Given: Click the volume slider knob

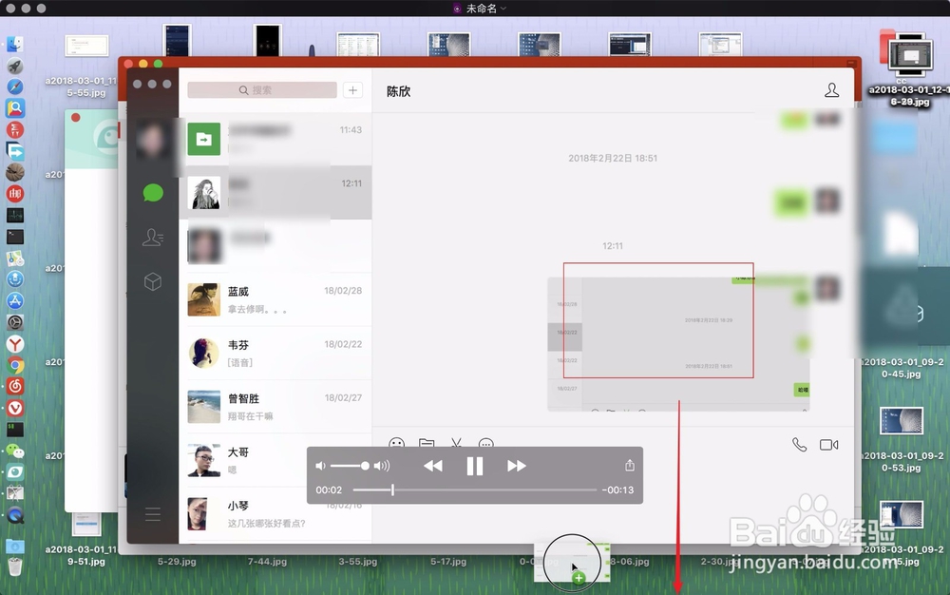Looking at the screenshot, I should click(365, 466).
